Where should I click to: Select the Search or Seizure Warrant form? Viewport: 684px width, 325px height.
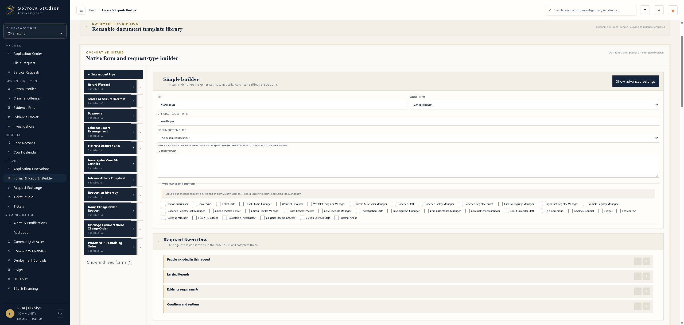[x=107, y=101]
